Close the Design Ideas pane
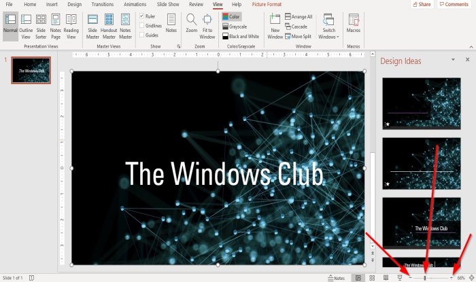Image resolution: width=476 pixels, height=282 pixels. 468,60
